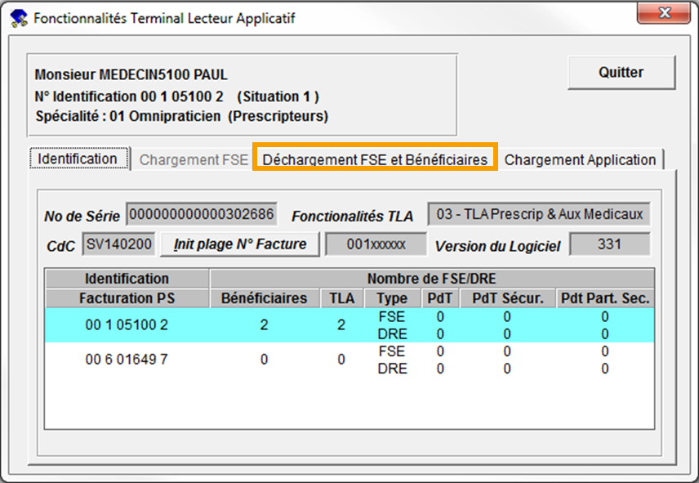Image resolution: width=699 pixels, height=483 pixels.
Task: Click the Init plage N° Facture button
Action: [240, 244]
